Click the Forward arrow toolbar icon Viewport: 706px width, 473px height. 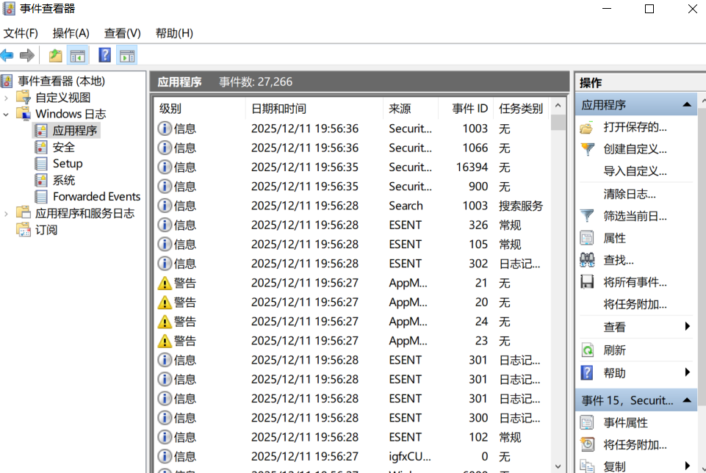27,55
